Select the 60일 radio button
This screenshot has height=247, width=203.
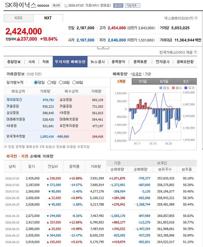74,82
